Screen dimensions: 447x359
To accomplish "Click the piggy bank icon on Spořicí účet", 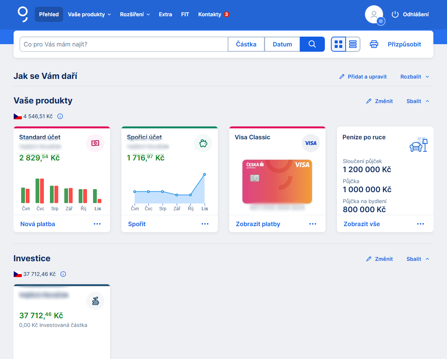I will click(x=203, y=143).
